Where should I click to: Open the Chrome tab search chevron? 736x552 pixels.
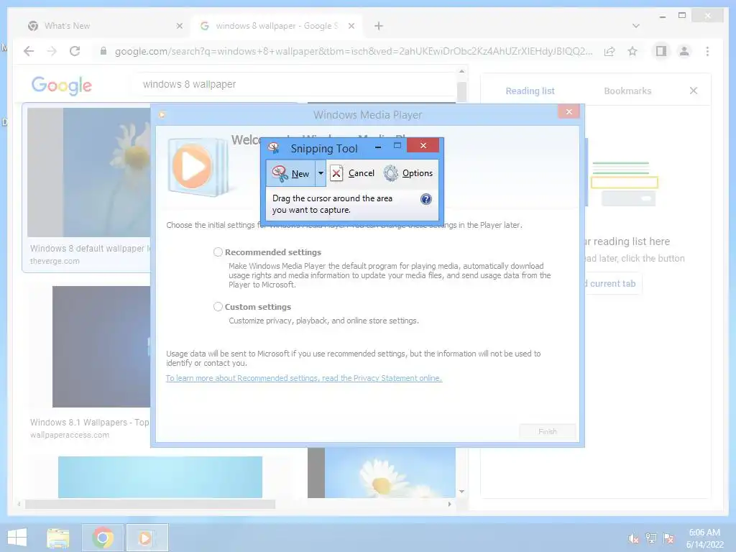[636, 26]
